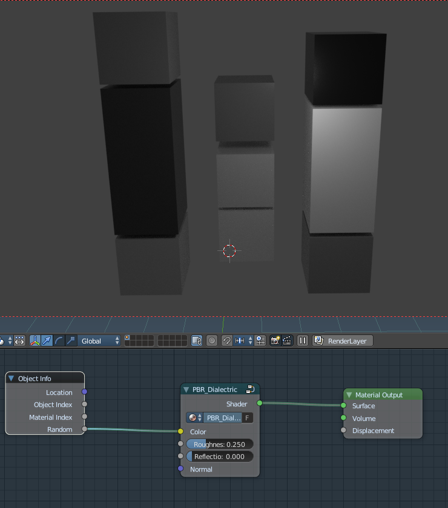Open the snap element type selector
Image resolution: width=448 pixels, height=508 pixels.
[x=243, y=341]
